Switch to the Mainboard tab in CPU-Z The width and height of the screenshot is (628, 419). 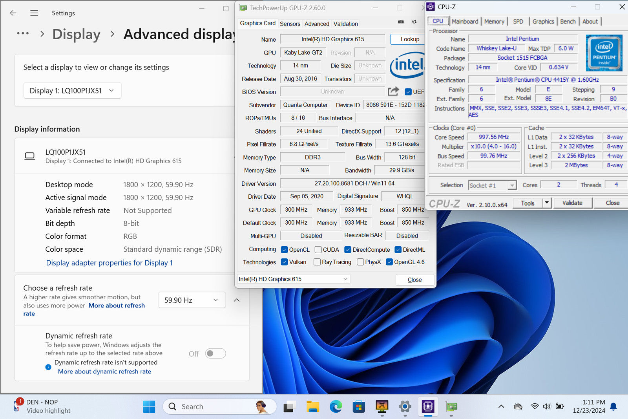click(x=465, y=22)
